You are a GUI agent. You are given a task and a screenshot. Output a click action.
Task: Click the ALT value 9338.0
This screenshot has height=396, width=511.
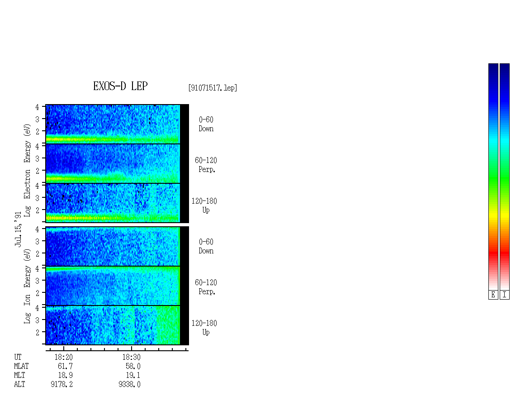pyautogui.click(x=129, y=385)
